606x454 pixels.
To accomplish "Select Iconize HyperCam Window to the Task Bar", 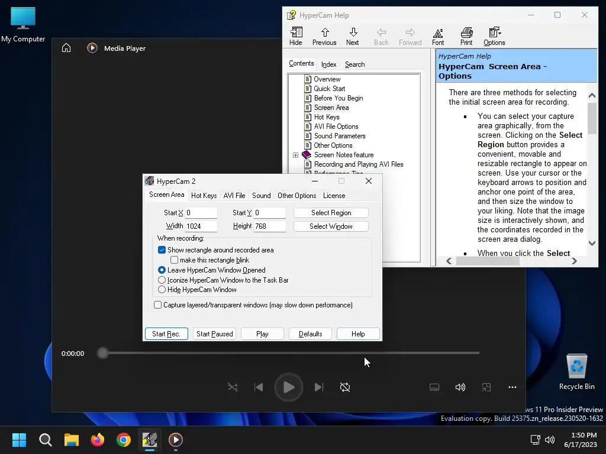I will pyautogui.click(x=162, y=280).
